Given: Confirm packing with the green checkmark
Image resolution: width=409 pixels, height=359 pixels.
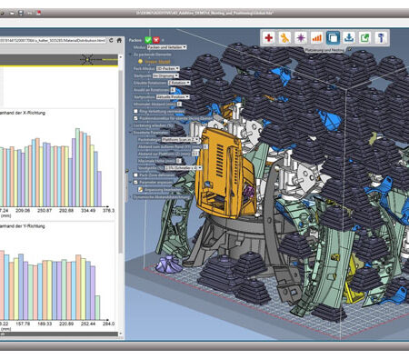Looking at the screenshot, I should click(x=148, y=40).
